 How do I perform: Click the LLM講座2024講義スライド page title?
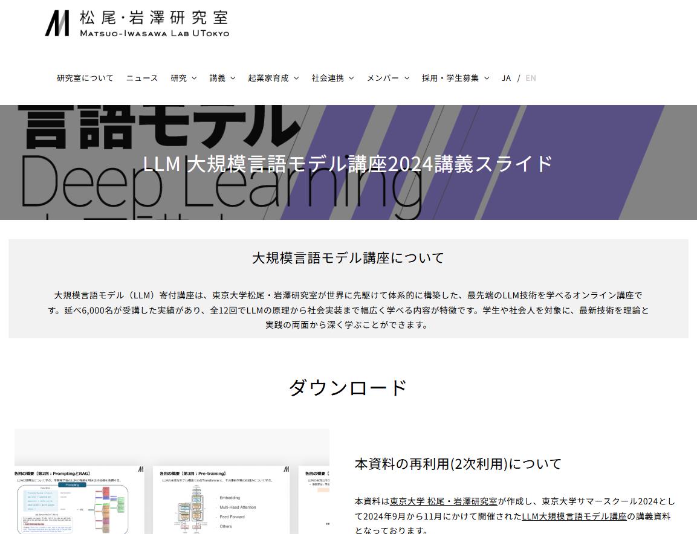pyautogui.click(x=348, y=162)
